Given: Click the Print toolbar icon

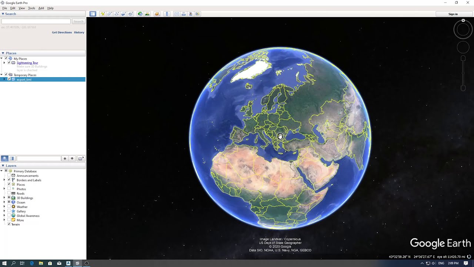Looking at the screenshot, I should (184, 14).
